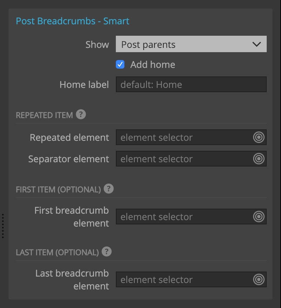Click the chevron arrow of Show dropdown
Screen dimensions: 281x308
257,44
